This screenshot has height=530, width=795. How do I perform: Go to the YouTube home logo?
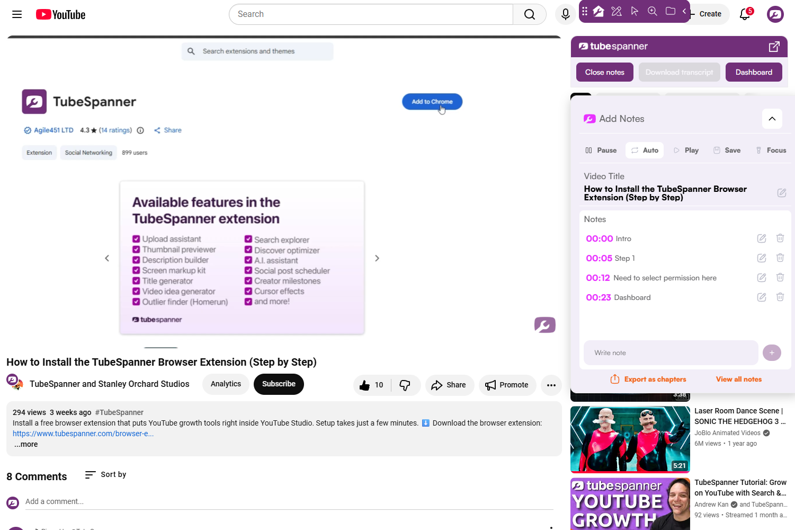60,14
